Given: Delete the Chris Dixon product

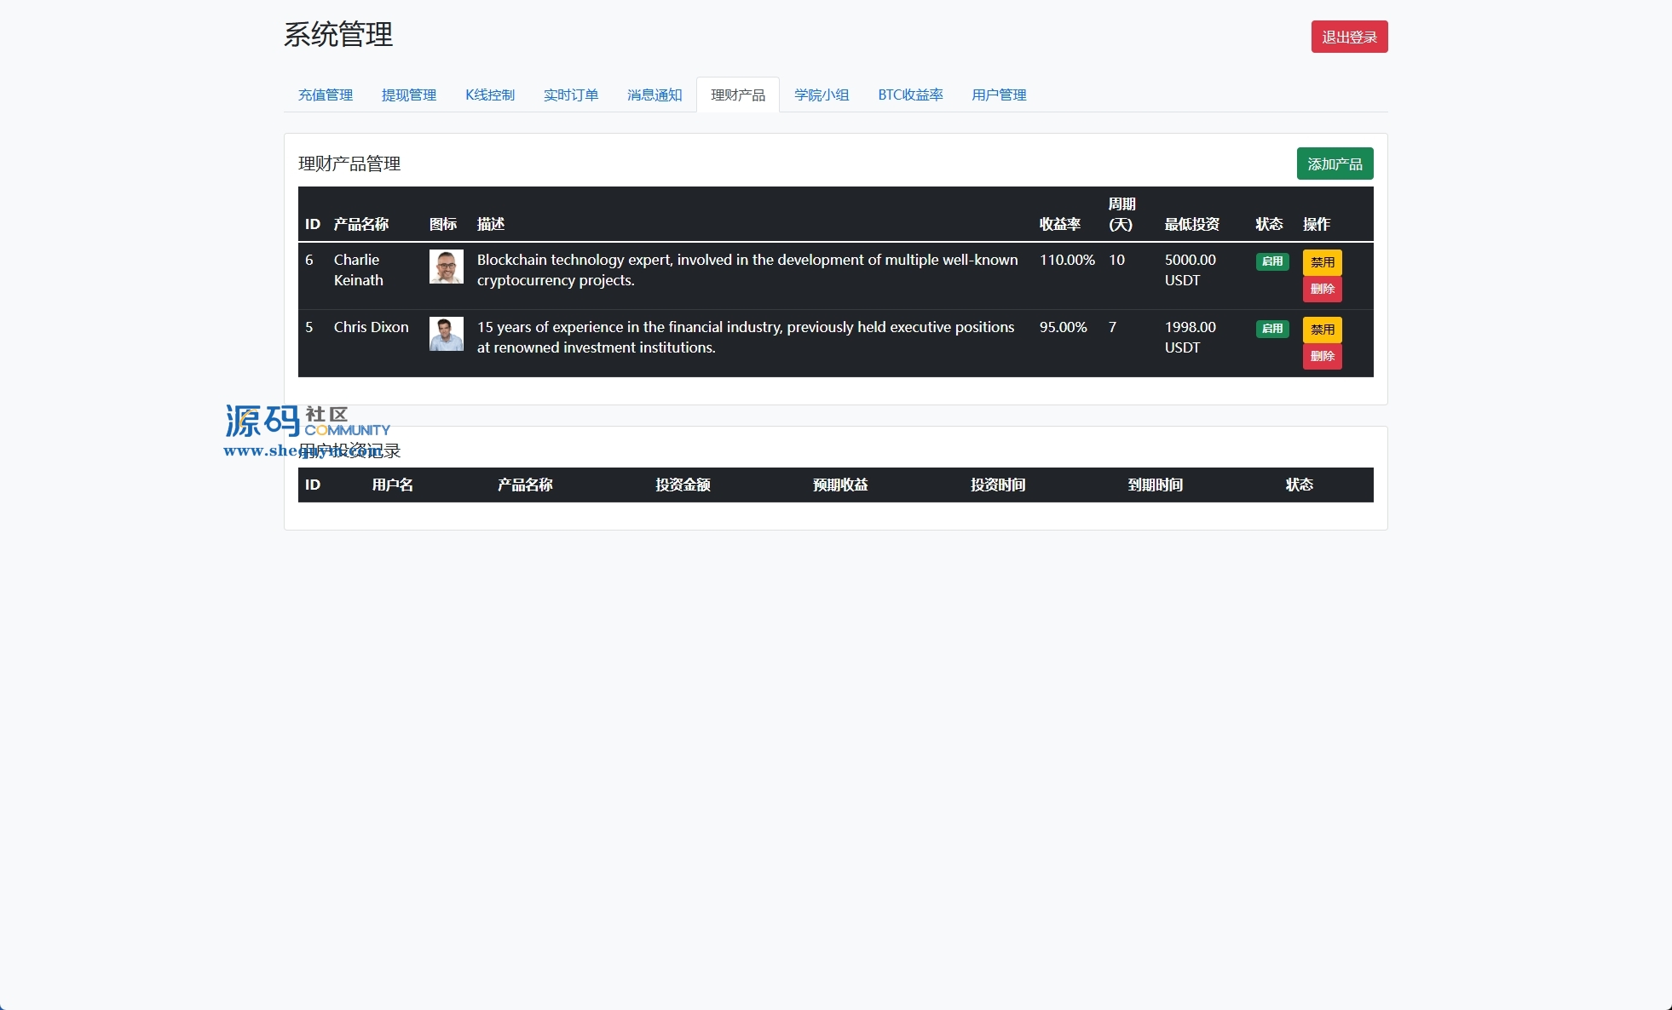Looking at the screenshot, I should pos(1322,356).
